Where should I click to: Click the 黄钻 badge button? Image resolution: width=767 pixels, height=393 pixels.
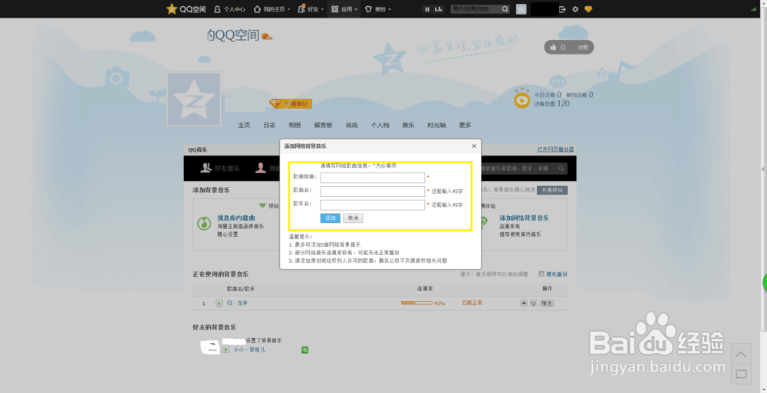coord(291,103)
